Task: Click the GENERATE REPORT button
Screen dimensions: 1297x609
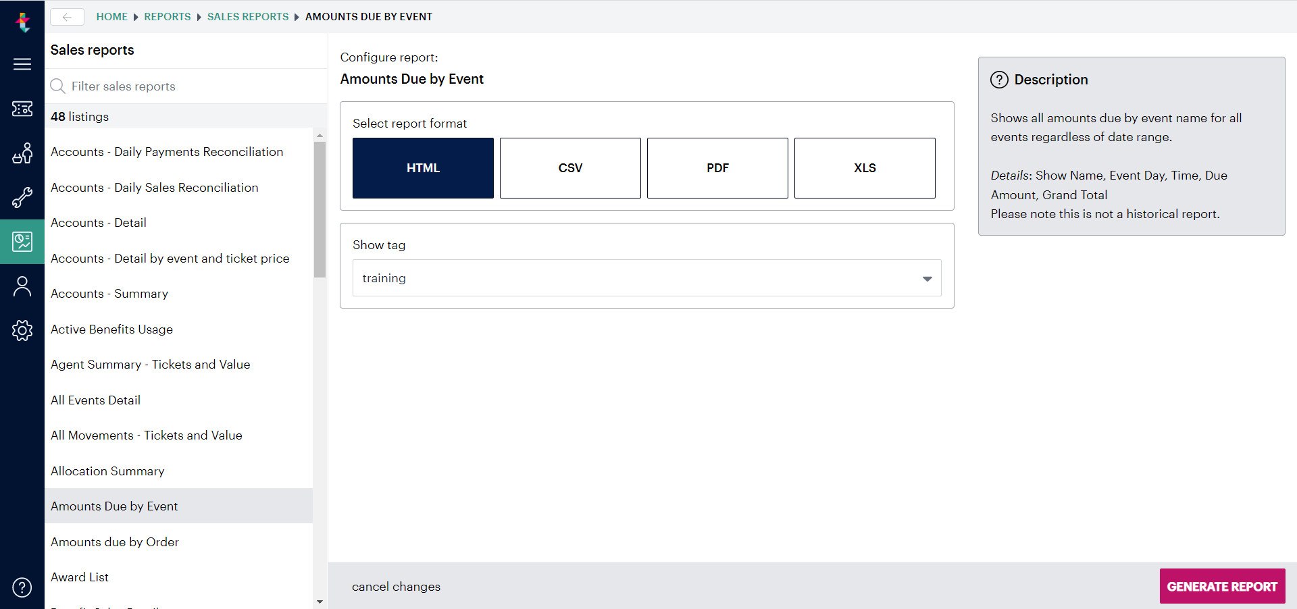Action: (x=1222, y=586)
